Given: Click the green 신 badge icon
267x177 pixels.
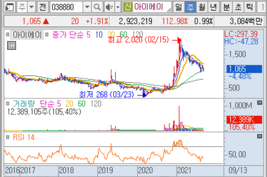Looking at the screenshot, I should [128, 7].
